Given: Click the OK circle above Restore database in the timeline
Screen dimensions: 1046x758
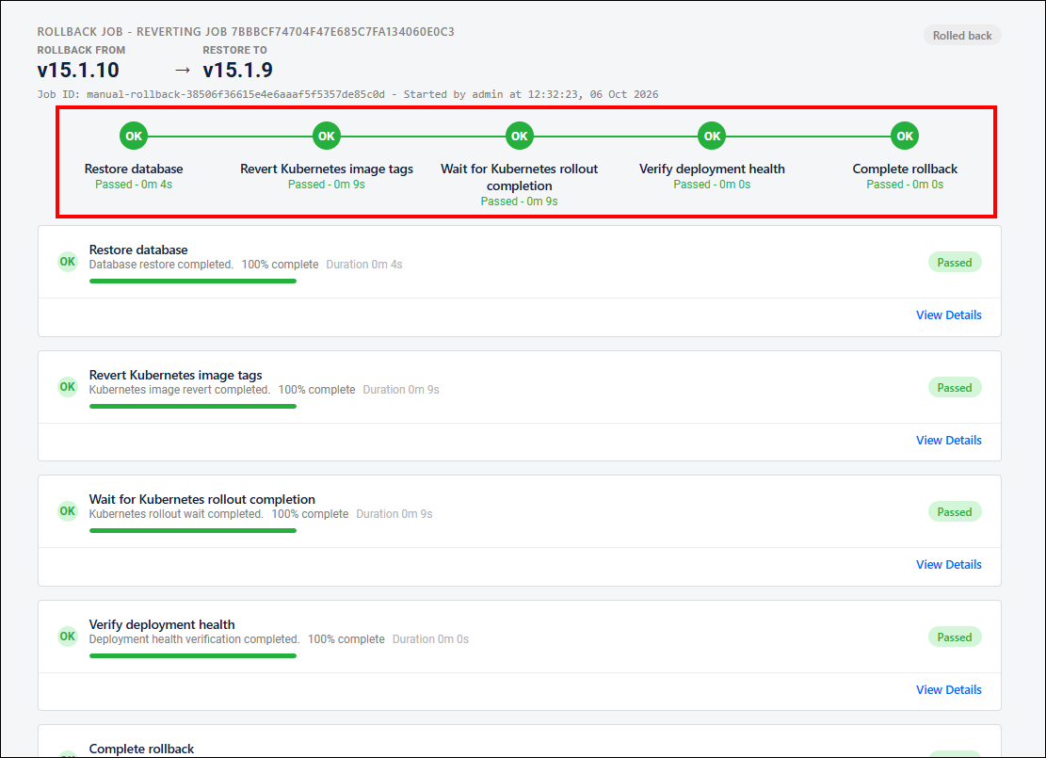Looking at the screenshot, I should 134,137.
